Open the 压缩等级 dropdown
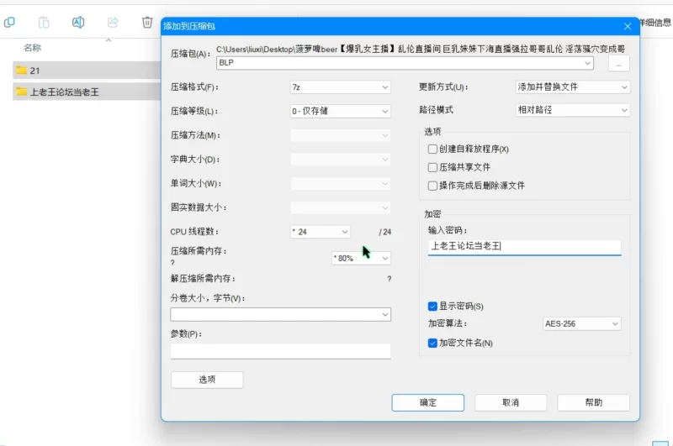 (341, 111)
